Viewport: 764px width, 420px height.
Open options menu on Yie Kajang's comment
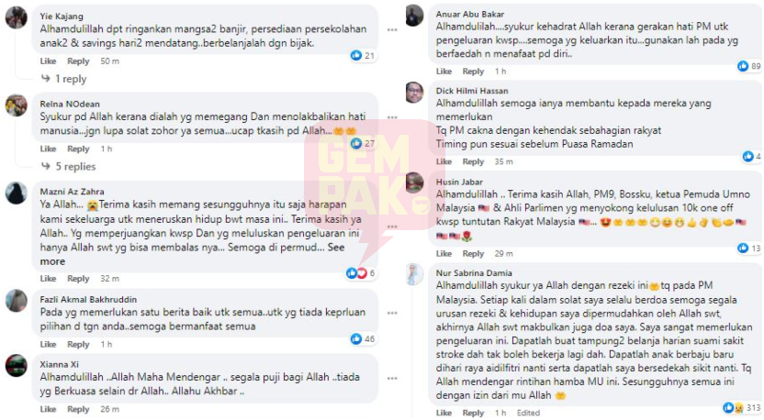click(x=392, y=29)
